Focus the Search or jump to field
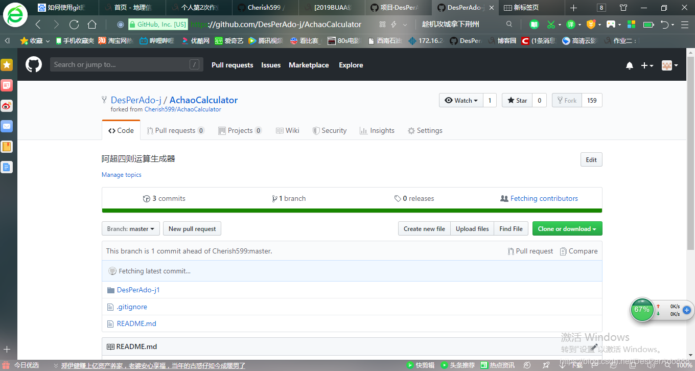This screenshot has width=695, height=371. point(127,64)
